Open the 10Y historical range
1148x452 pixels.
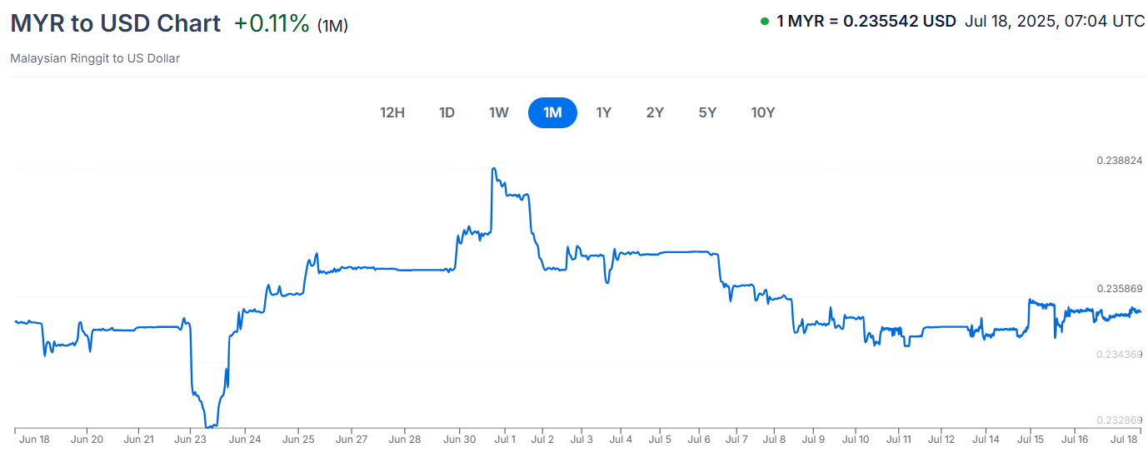point(762,112)
